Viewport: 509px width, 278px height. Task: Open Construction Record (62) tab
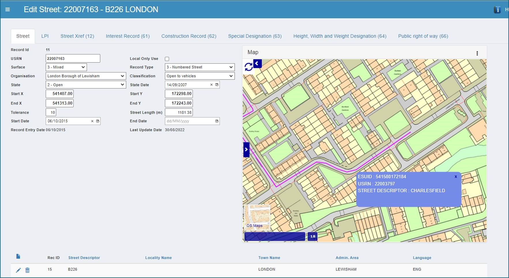pyautogui.click(x=189, y=36)
